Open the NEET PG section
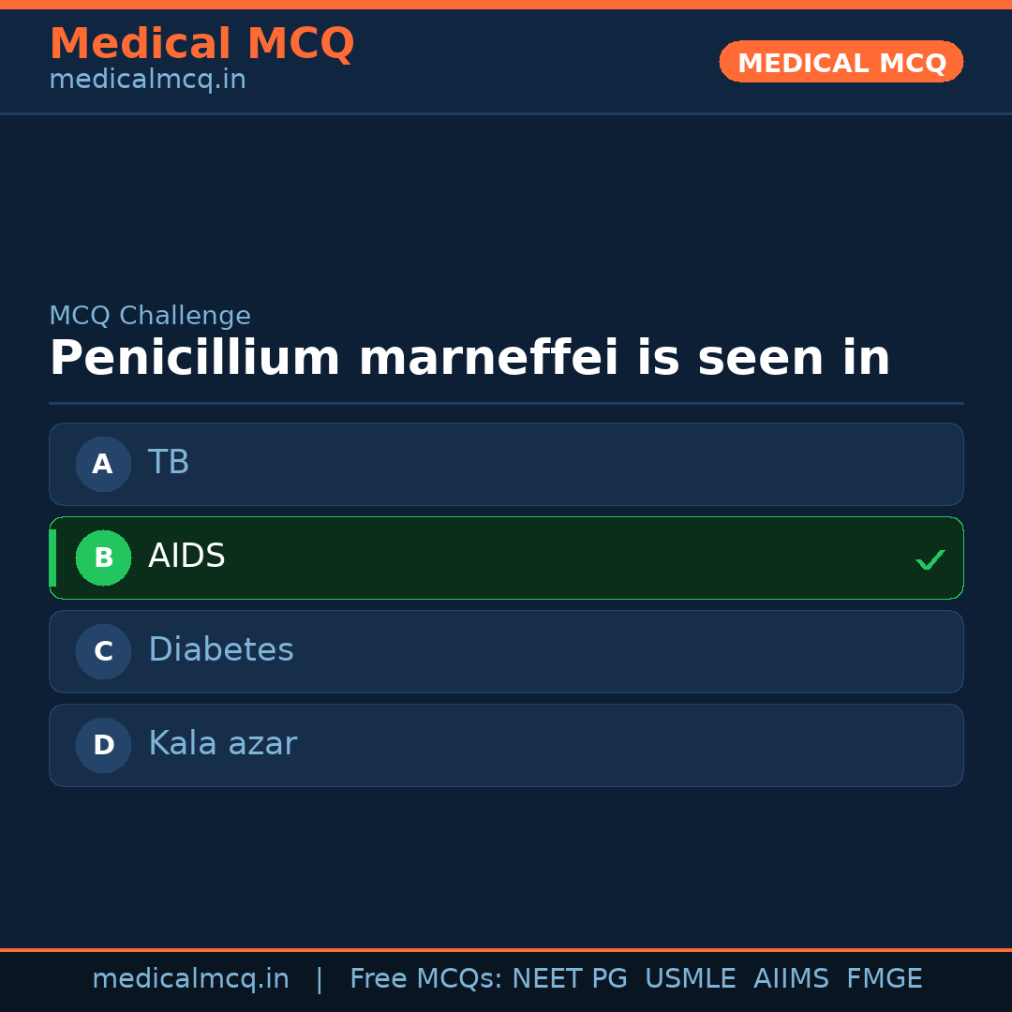1012x1012 pixels. 569,978
